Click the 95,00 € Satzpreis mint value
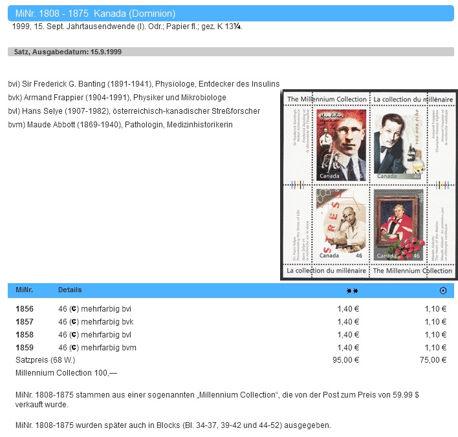This screenshot has height=437, width=458. click(347, 361)
